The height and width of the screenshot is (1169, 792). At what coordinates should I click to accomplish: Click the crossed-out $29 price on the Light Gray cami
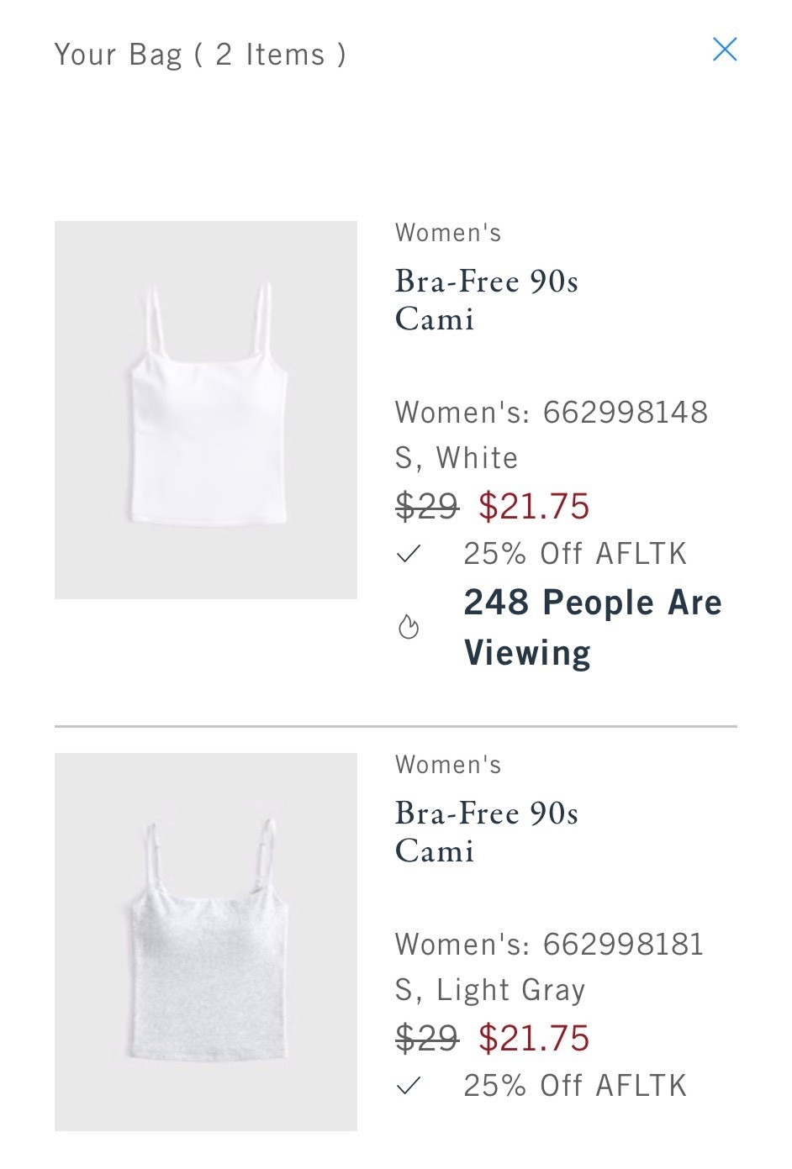point(427,1038)
